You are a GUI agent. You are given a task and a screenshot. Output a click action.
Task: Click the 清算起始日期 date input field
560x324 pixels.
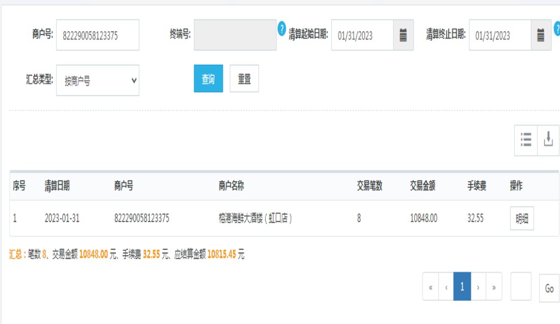pos(362,35)
